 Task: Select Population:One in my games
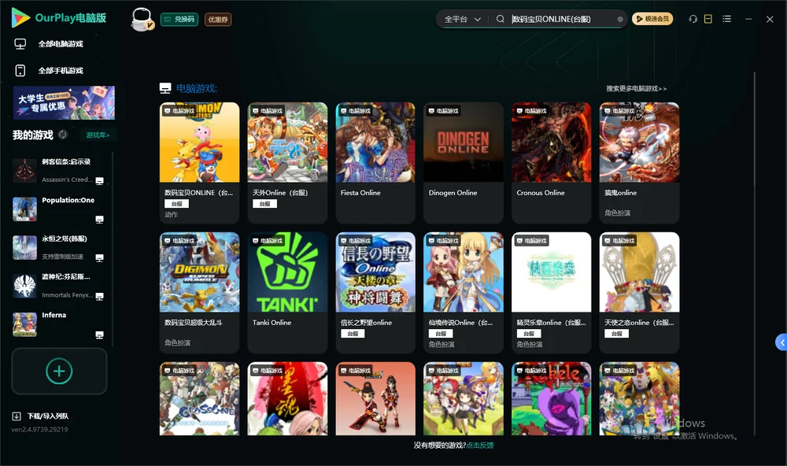point(59,209)
